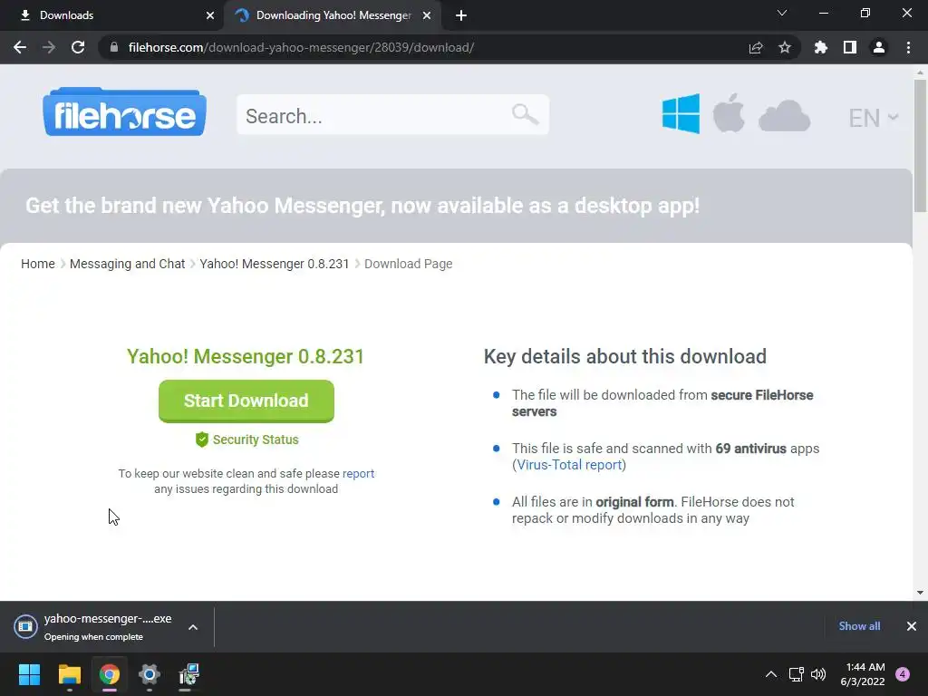The image size is (928, 696).
Task: Show hidden system tray icons
Action: [x=771, y=674]
